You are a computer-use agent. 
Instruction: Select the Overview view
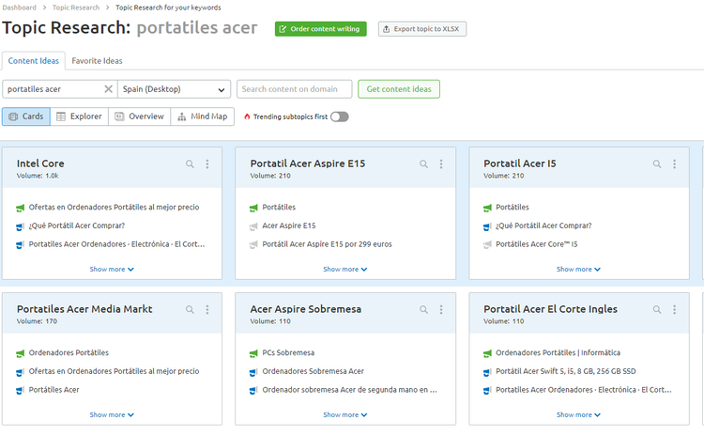(139, 117)
